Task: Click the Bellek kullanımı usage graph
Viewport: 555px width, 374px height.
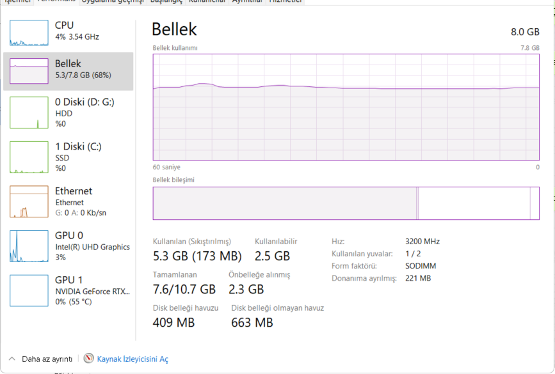Action: (x=346, y=107)
